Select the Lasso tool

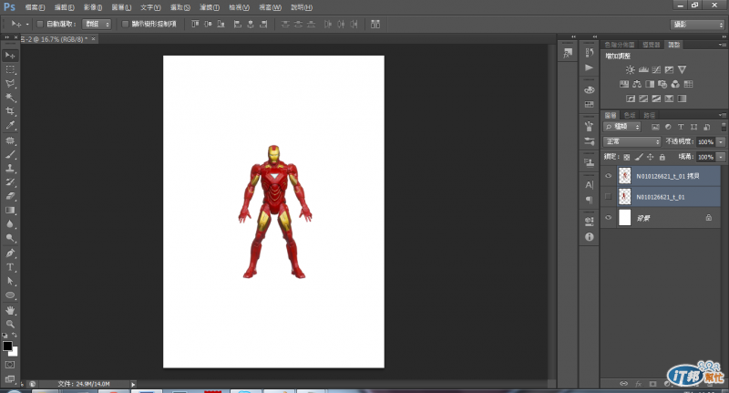[11, 83]
